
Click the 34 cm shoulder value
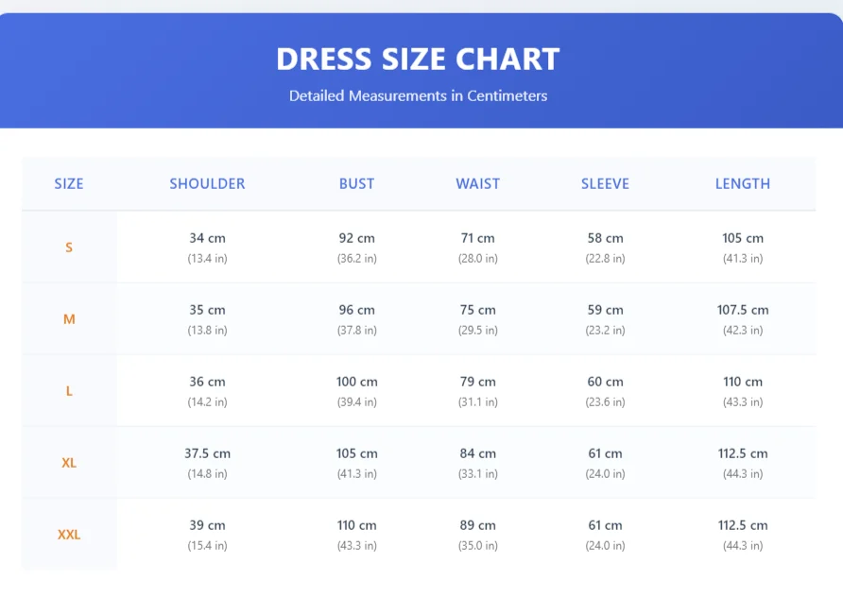[207, 238]
